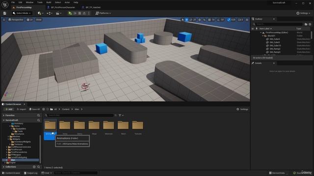Click the Stop simulation square icon
The height and width of the screenshot is (176, 314).
(x=79, y=13)
